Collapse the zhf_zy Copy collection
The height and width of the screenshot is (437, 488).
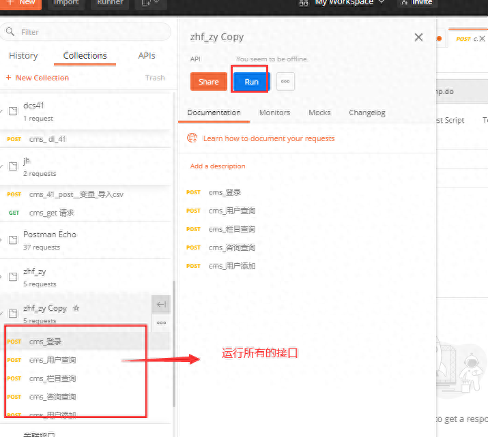[x=1, y=314]
